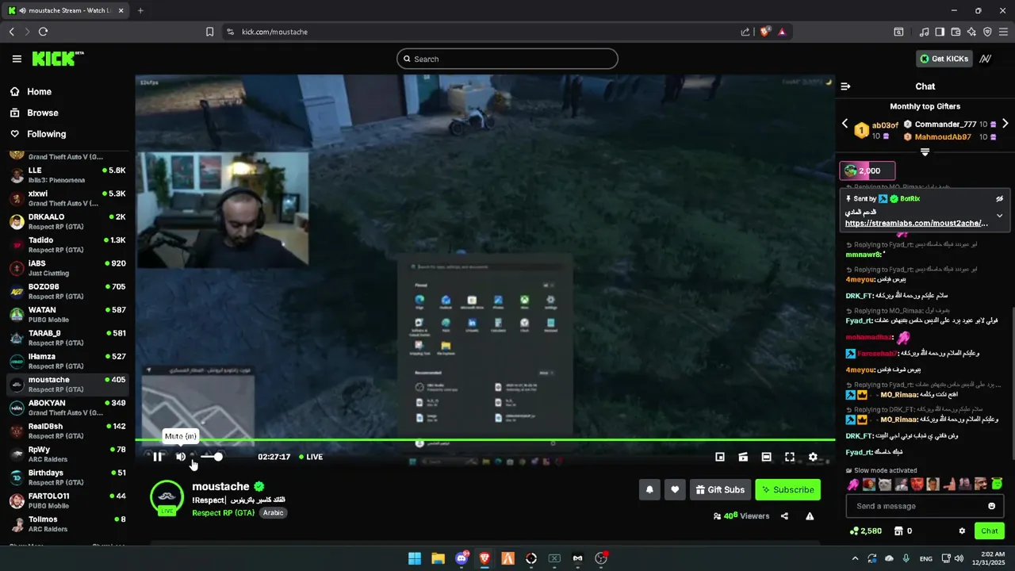This screenshot has width=1015, height=571.
Task: Open the Kick shop icon
Action: click(898, 531)
